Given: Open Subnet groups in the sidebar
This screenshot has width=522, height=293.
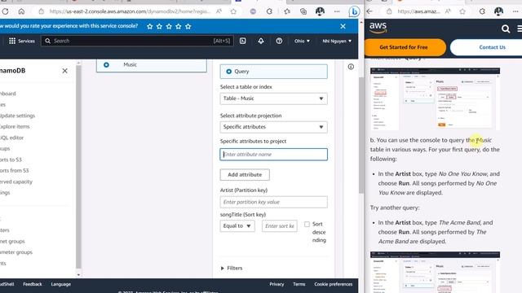Looking at the screenshot, I should [12, 241].
